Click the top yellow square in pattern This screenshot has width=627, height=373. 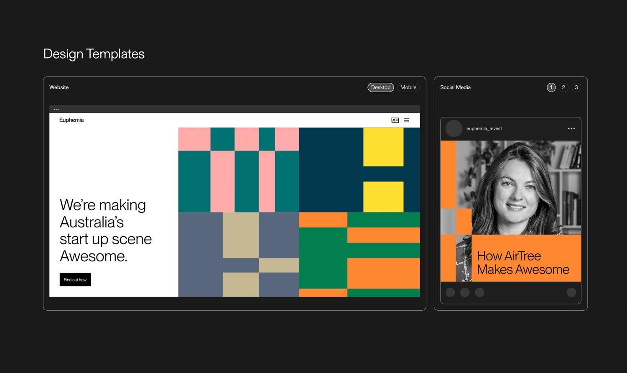(383, 147)
